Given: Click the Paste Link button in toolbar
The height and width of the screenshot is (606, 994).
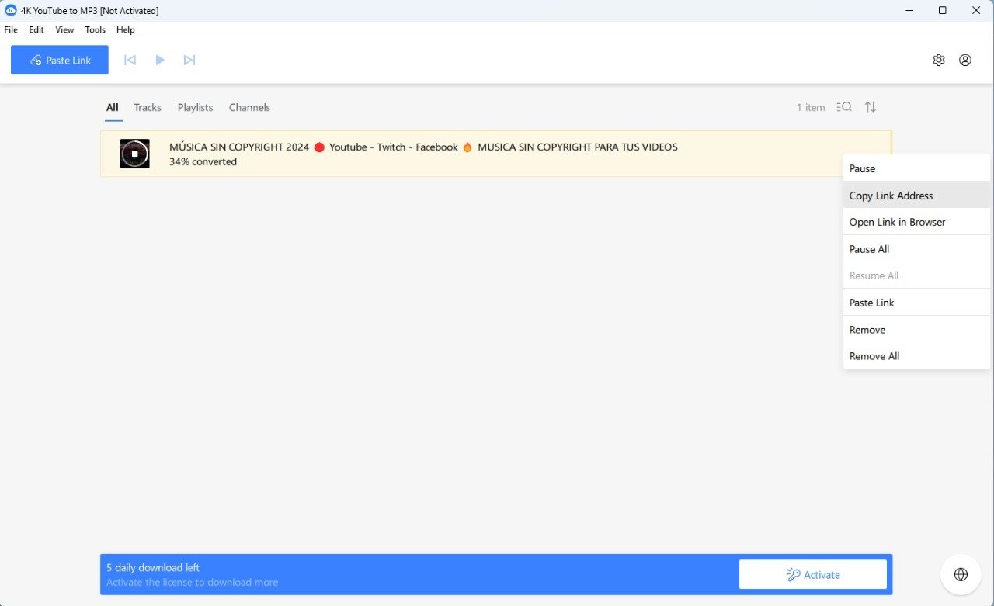Looking at the screenshot, I should [x=60, y=61].
